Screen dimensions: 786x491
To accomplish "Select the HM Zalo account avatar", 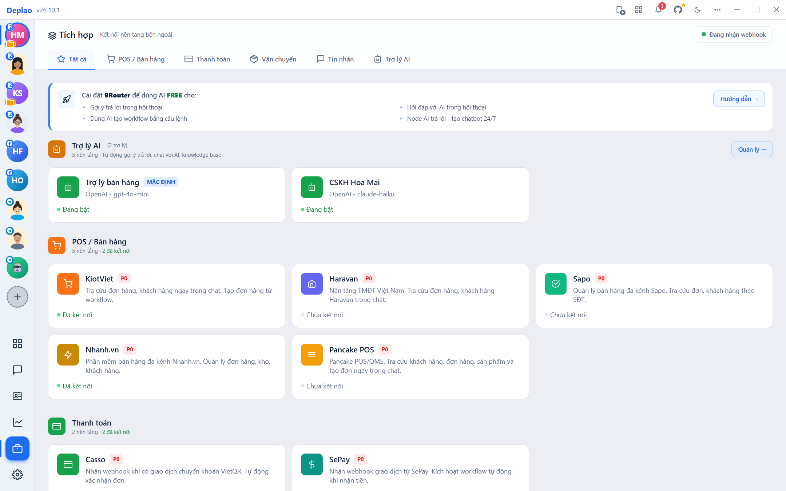I will point(17,35).
